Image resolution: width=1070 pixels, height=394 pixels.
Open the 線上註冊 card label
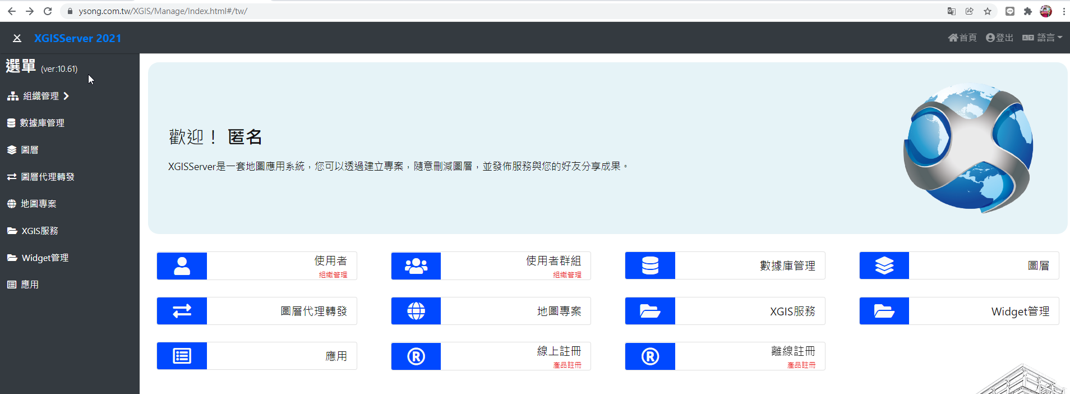pyautogui.click(x=559, y=351)
